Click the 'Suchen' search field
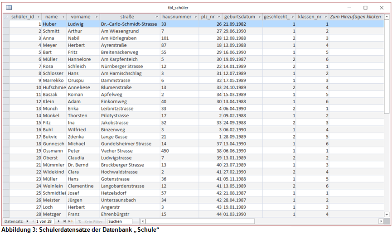Image resolution: width=392 pixels, height=234 pixels. pyautogui.click(x=119, y=221)
